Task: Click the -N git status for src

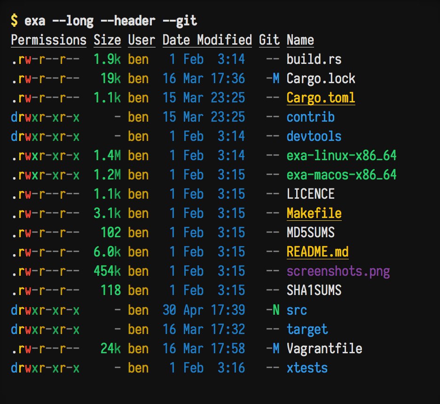Action: coord(273,310)
